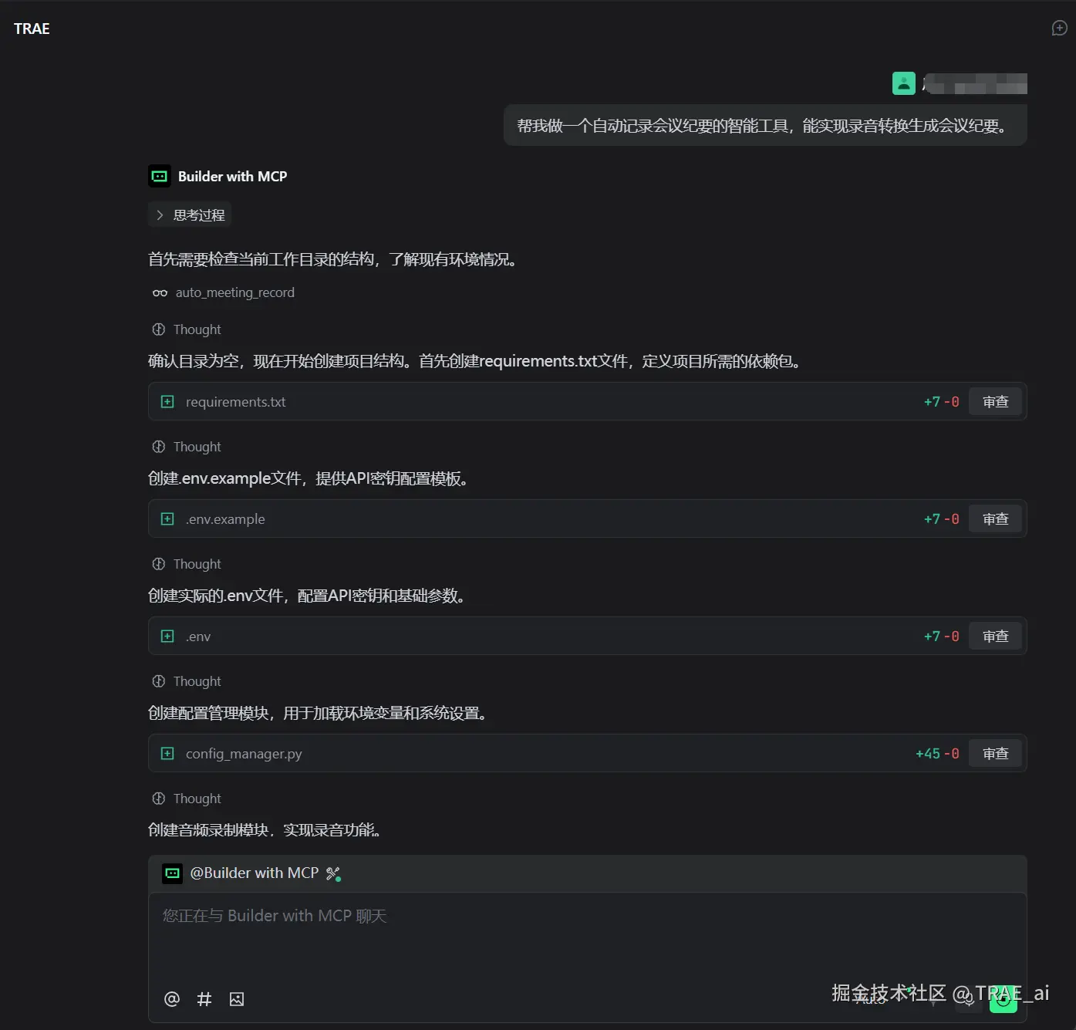Click the user avatar icon
Screen dimensions: 1076x1030
click(x=903, y=83)
